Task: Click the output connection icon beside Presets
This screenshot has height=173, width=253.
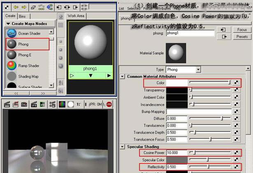Action: [x=224, y=37]
